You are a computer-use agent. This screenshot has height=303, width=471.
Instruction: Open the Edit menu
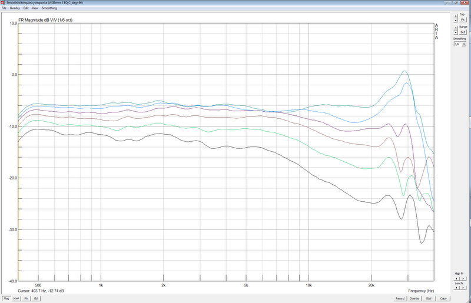26,8
